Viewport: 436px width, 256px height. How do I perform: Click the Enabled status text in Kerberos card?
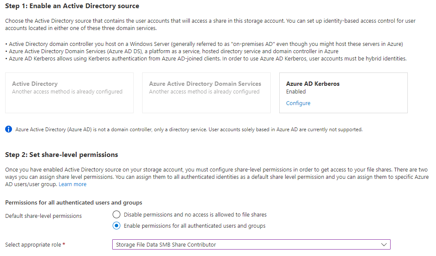pyautogui.click(x=296, y=91)
